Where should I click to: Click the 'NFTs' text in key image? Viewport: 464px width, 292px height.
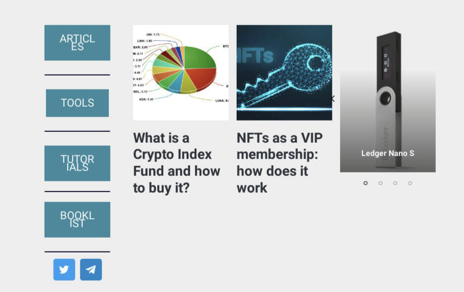[x=255, y=56]
